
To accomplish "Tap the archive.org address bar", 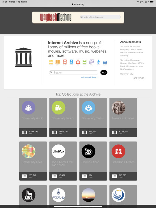I will 78,4.
